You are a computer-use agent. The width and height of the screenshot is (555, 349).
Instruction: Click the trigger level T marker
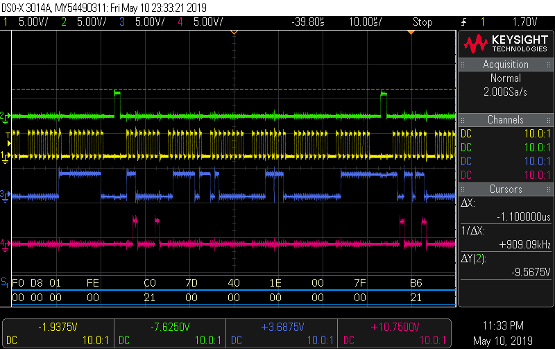click(8, 139)
